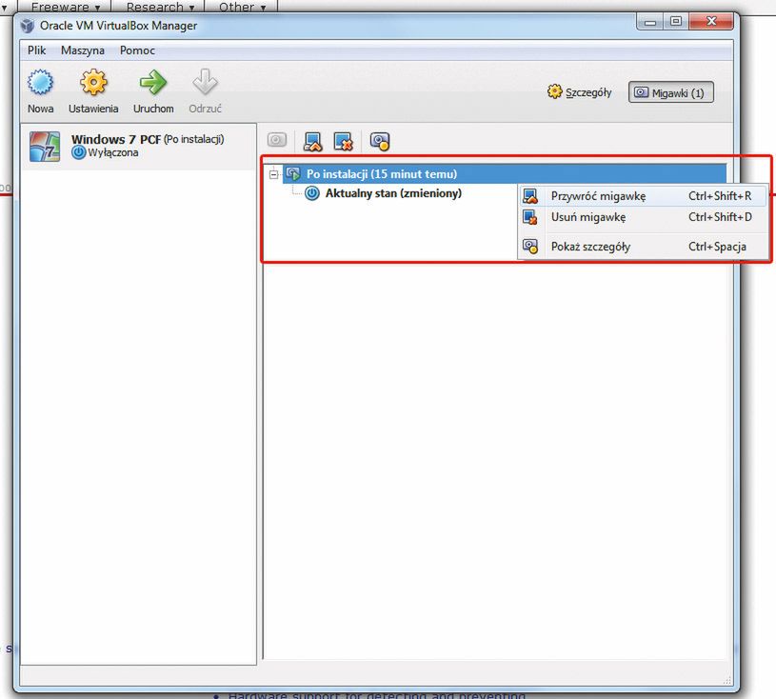Open browser Freeware menu behind window
776x699 pixels.
pyautogui.click(x=65, y=7)
